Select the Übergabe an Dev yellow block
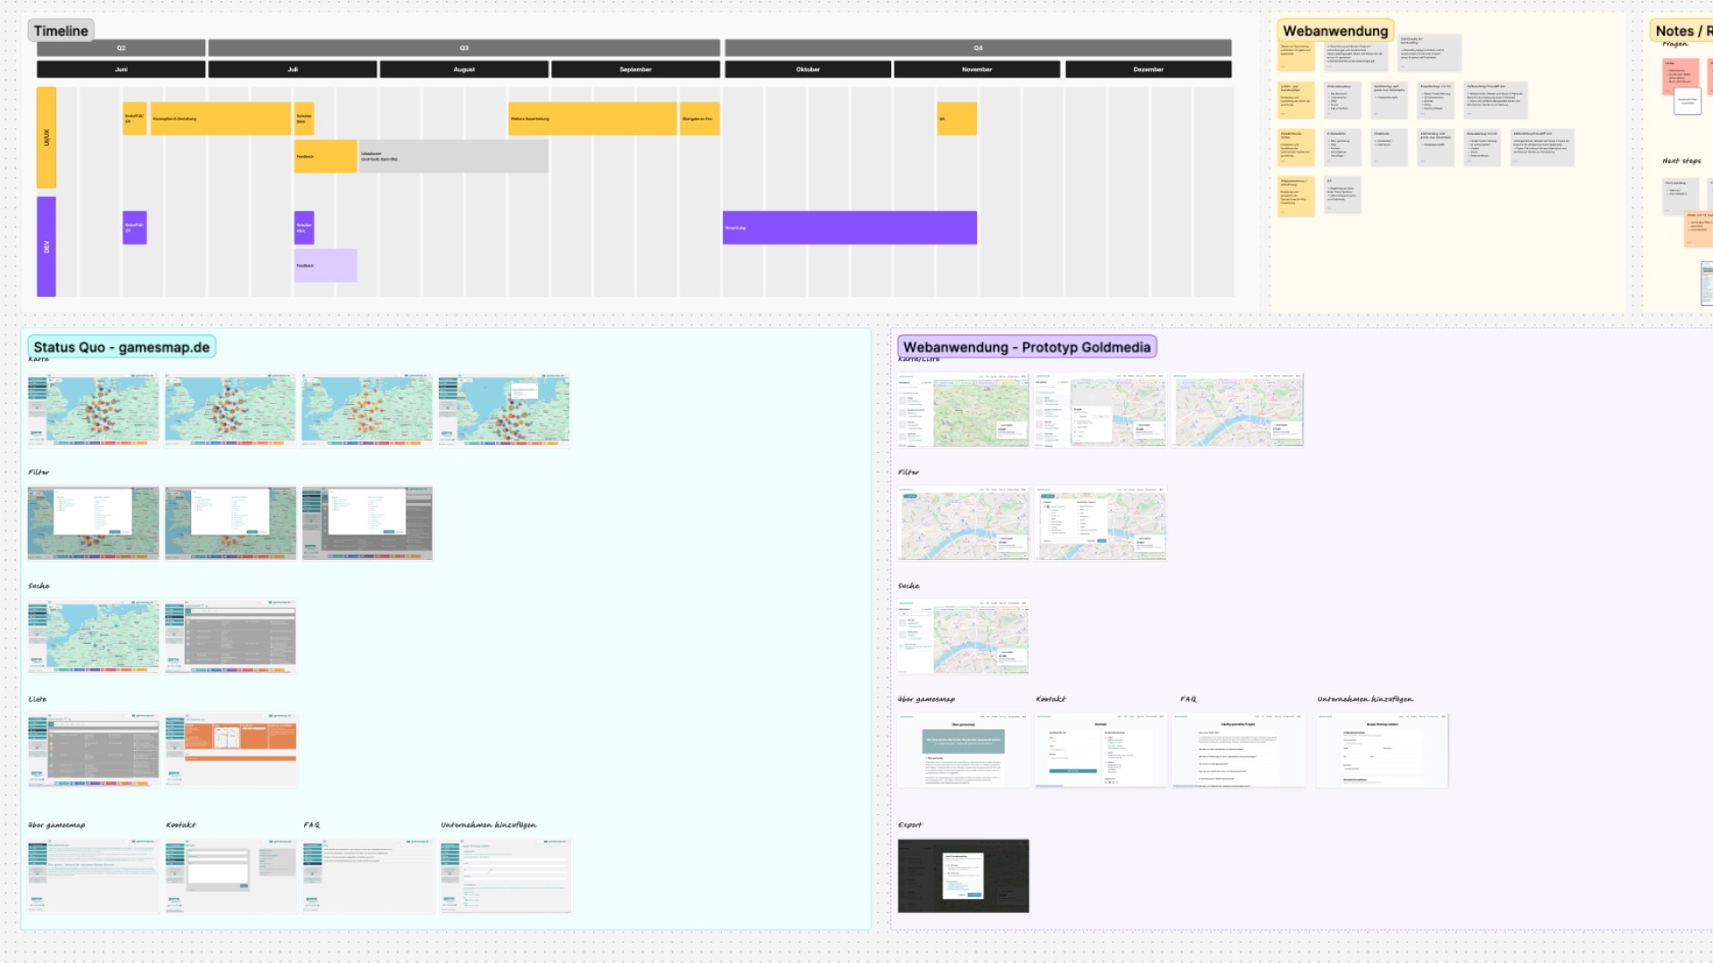The image size is (1713, 963). point(701,118)
